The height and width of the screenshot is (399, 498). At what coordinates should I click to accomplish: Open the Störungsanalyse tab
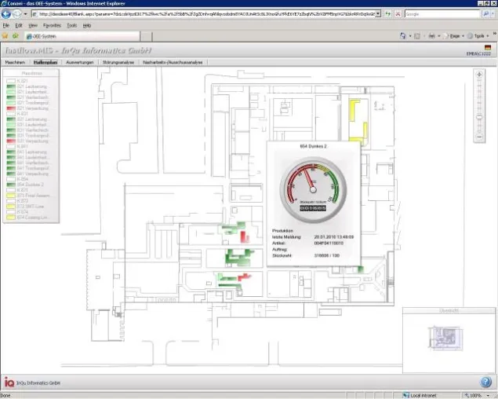(118, 62)
